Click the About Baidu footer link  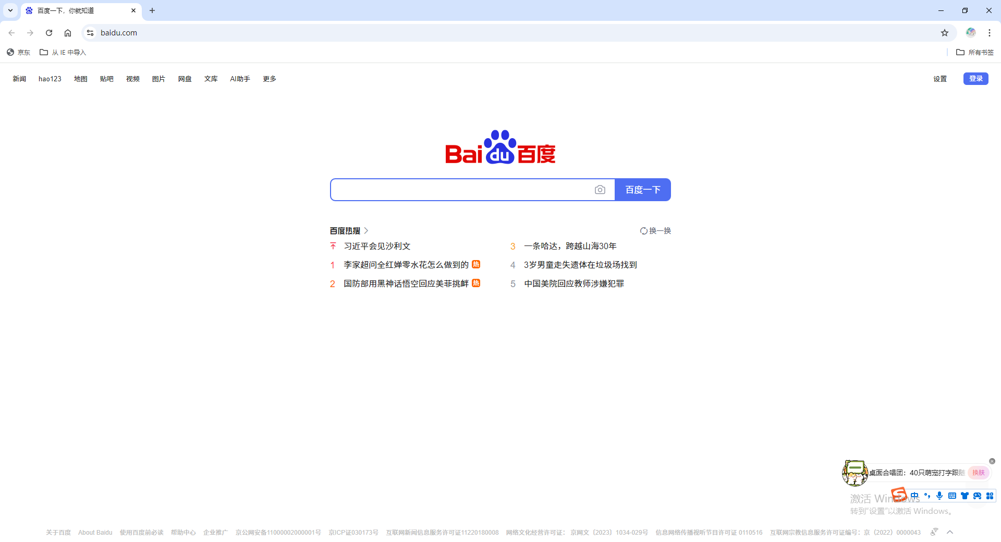tap(95, 533)
